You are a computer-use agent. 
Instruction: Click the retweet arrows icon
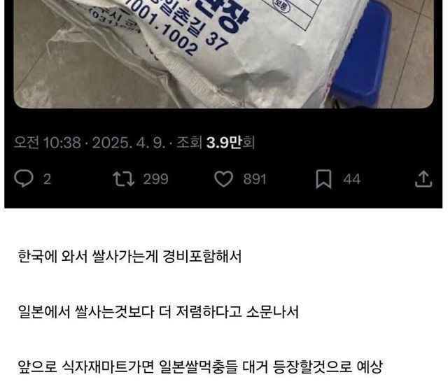[x=124, y=179]
